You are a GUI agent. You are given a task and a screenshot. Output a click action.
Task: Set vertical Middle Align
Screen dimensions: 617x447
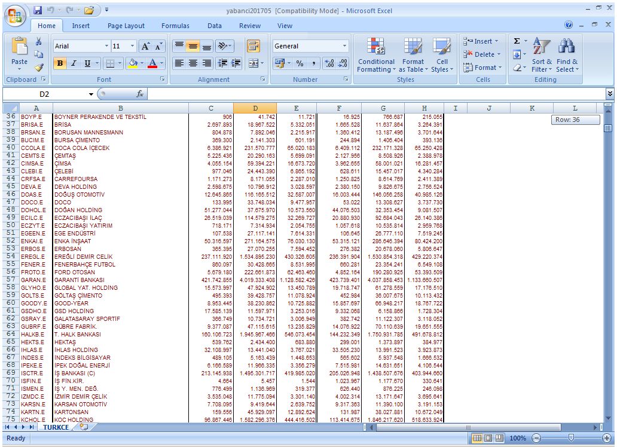[193, 46]
